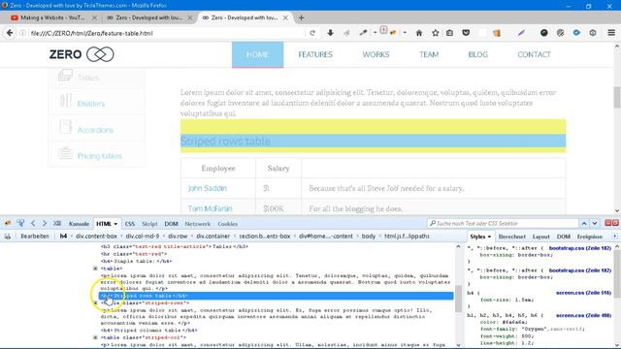Go to previous Firebug panel location
Image resolution: width=621 pixels, height=349 pixels.
tap(33, 224)
